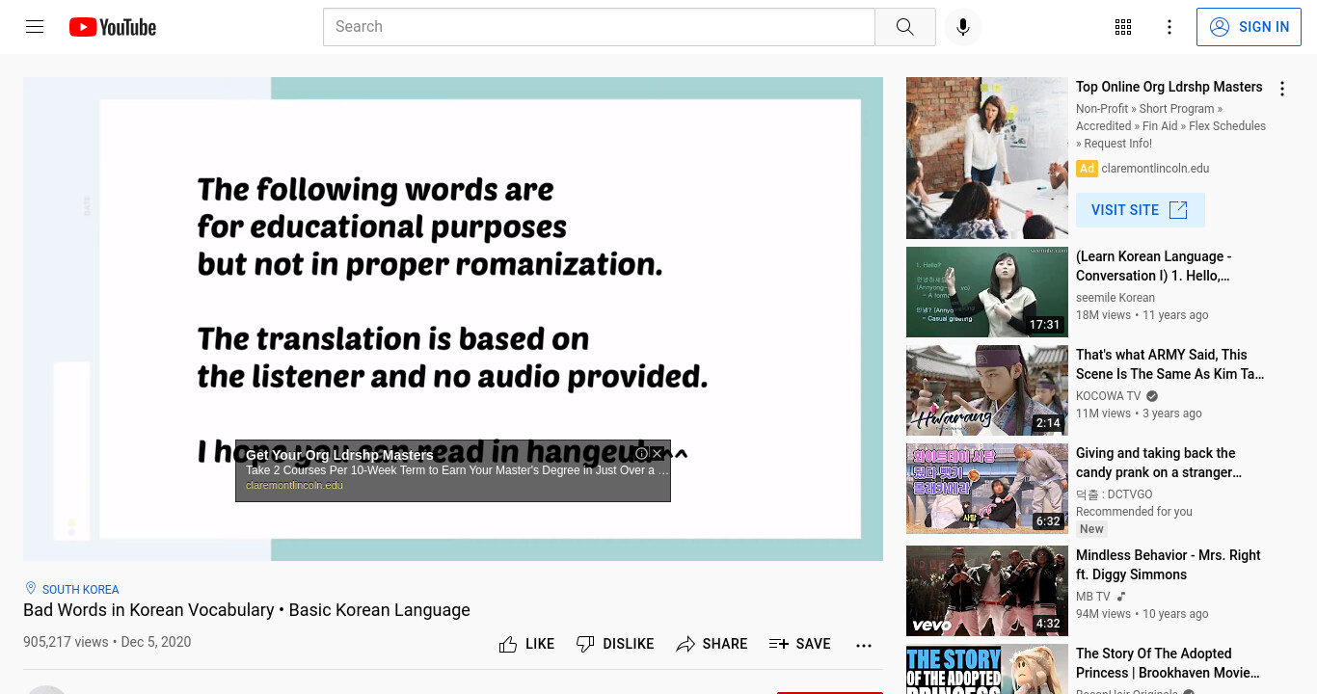
Task: Open Get Your Org Ldrshp Masters ad
Action: point(339,455)
